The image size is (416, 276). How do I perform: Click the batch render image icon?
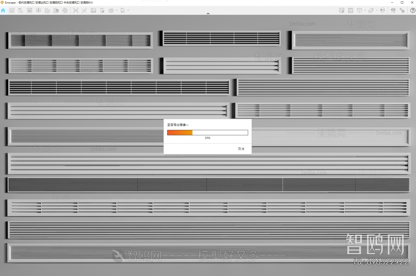pos(93,10)
